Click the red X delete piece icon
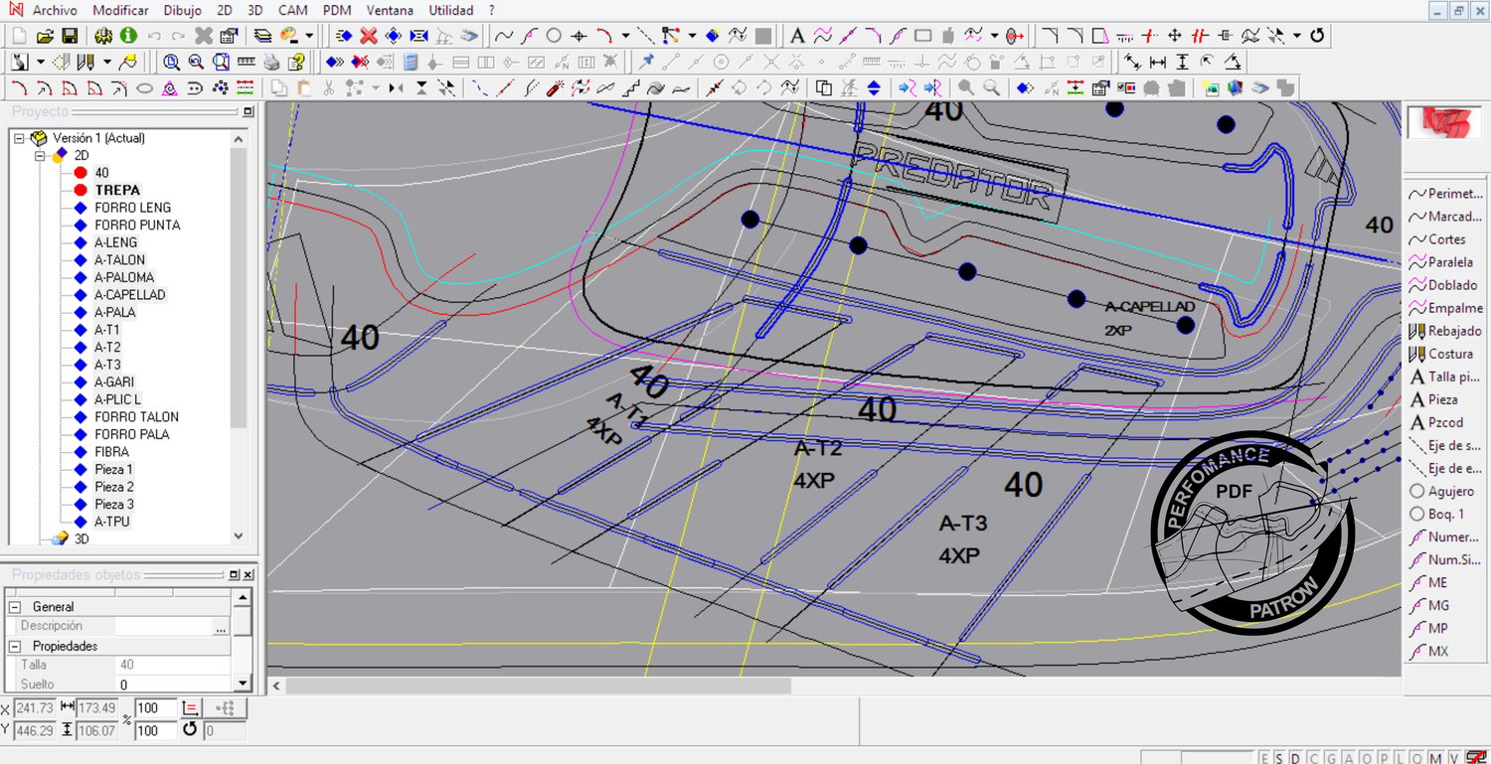 pyautogui.click(x=369, y=36)
